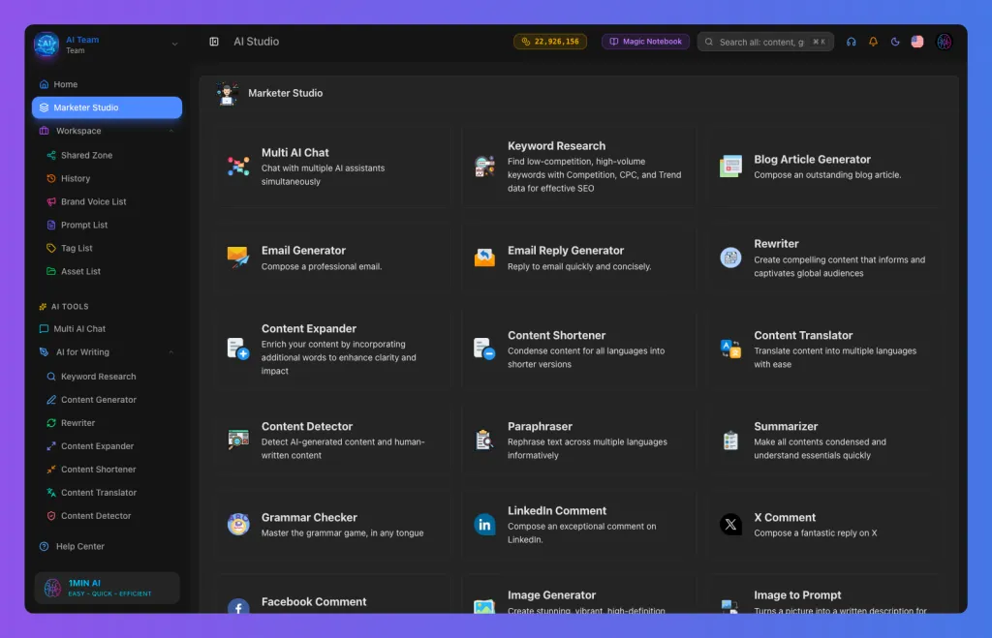Image resolution: width=992 pixels, height=638 pixels.
Task: Collapse the AI for Writing section
Action: pos(171,352)
